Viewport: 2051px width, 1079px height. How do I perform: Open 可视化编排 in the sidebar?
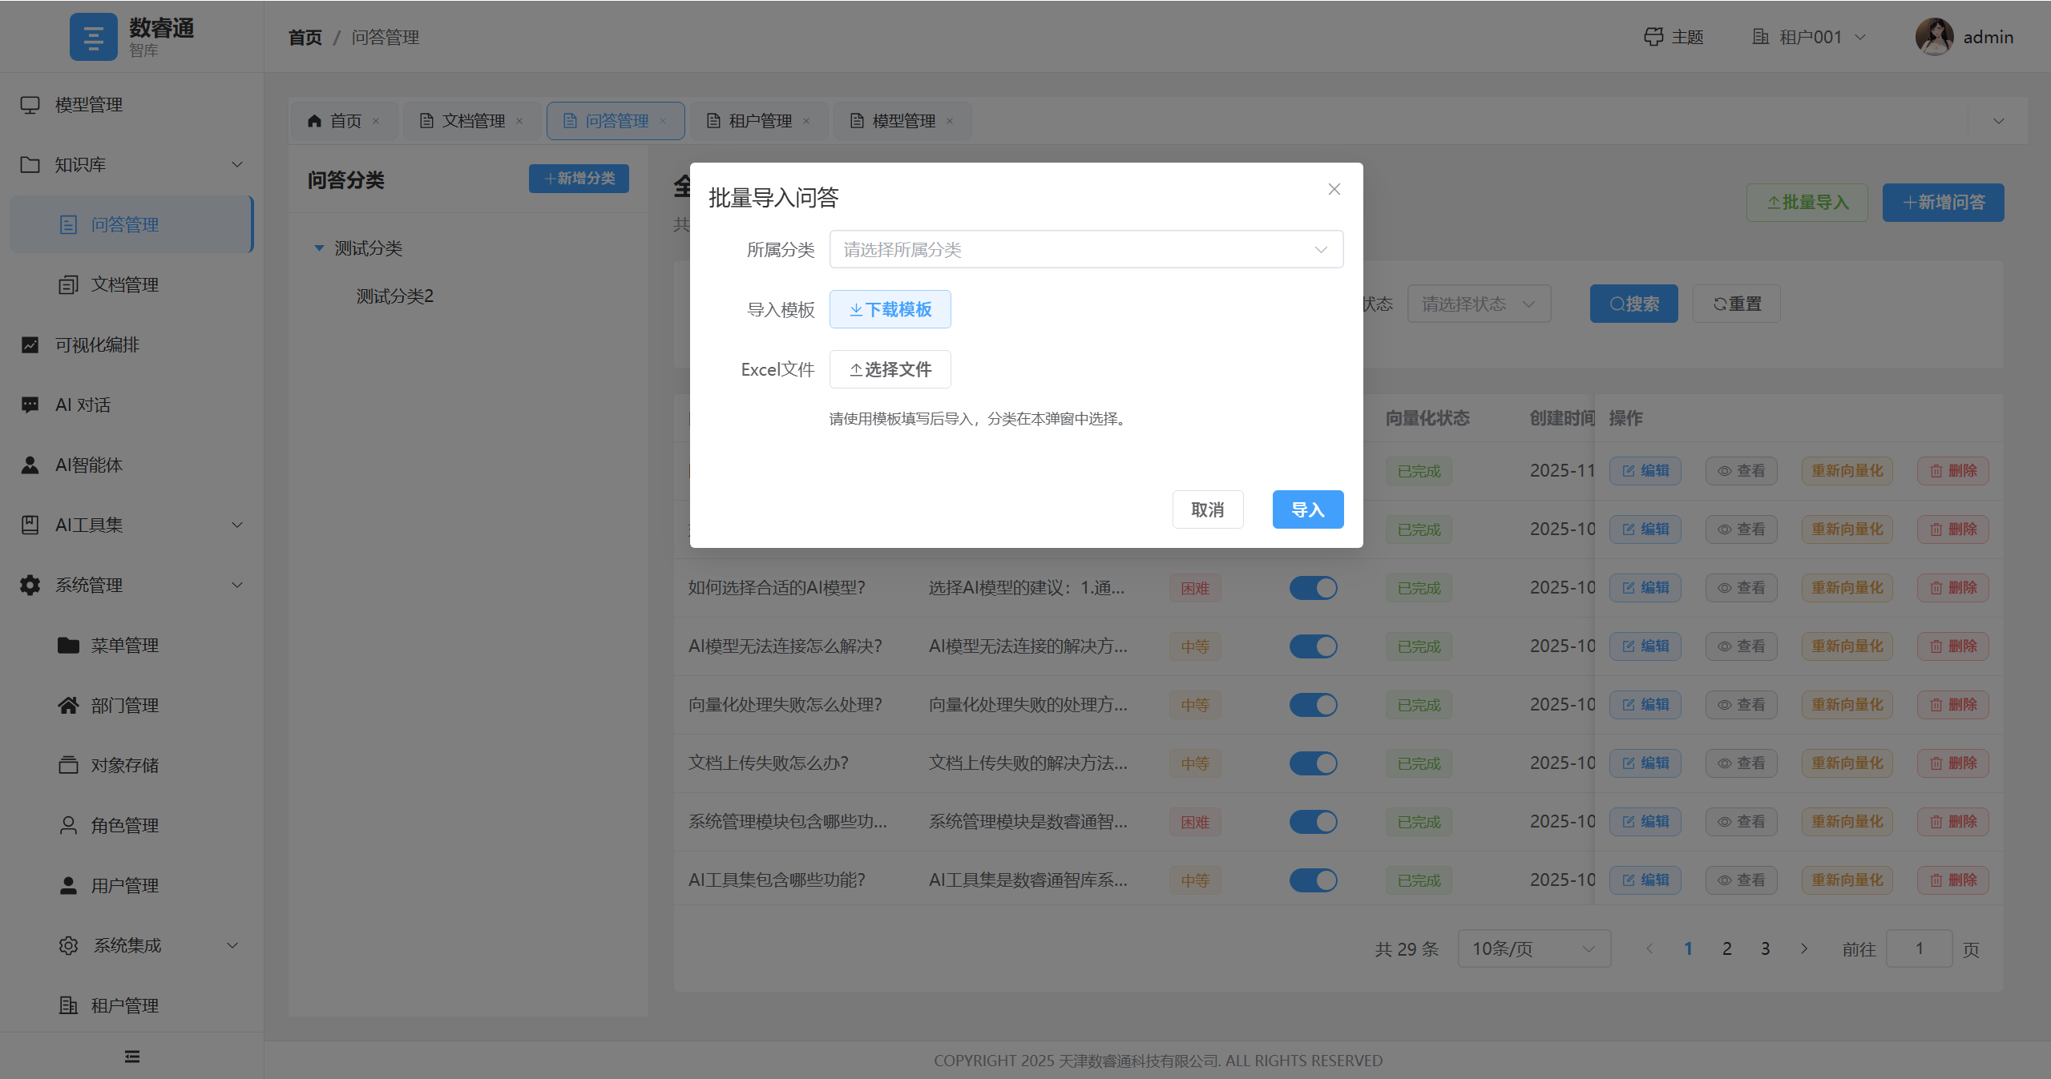131,345
